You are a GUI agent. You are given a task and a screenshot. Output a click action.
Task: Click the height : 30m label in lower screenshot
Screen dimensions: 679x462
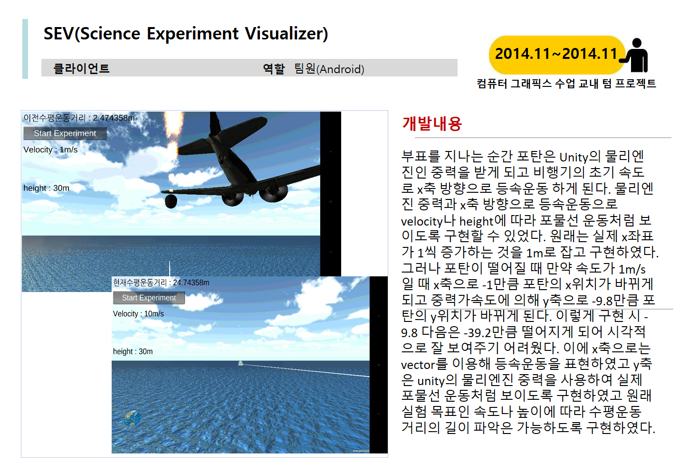pyautogui.click(x=133, y=351)
